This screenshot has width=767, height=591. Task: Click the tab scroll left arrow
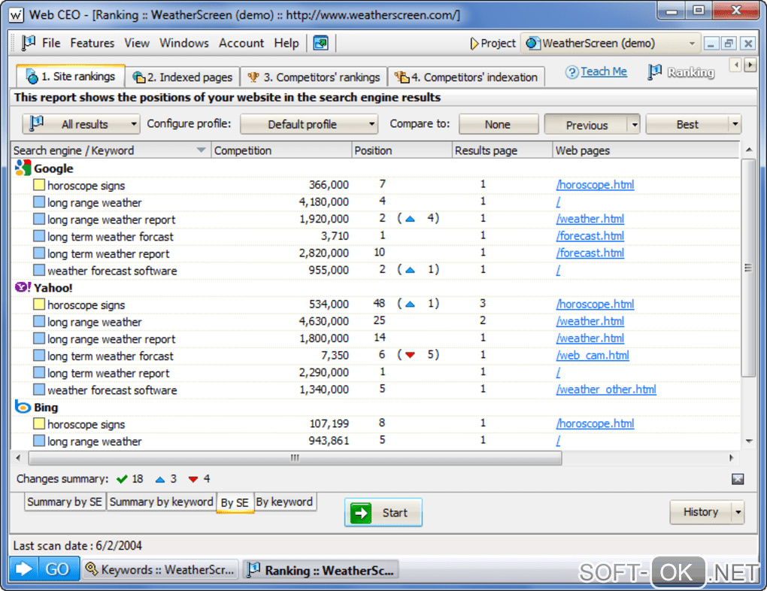point(735,65)
